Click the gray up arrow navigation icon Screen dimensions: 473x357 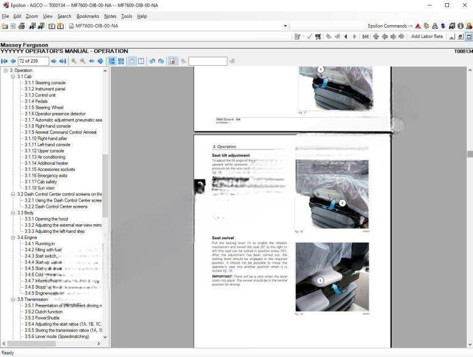376,36
